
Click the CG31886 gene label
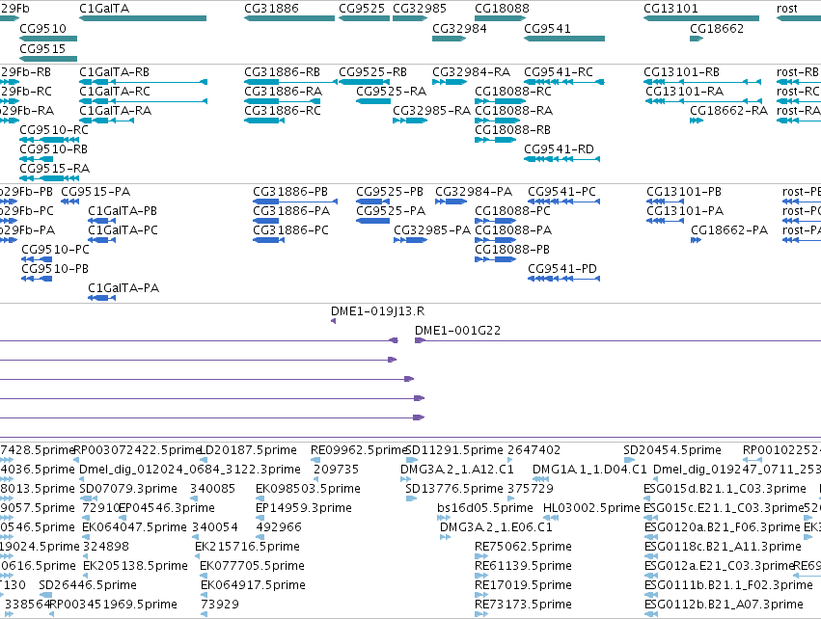(271, 9)
